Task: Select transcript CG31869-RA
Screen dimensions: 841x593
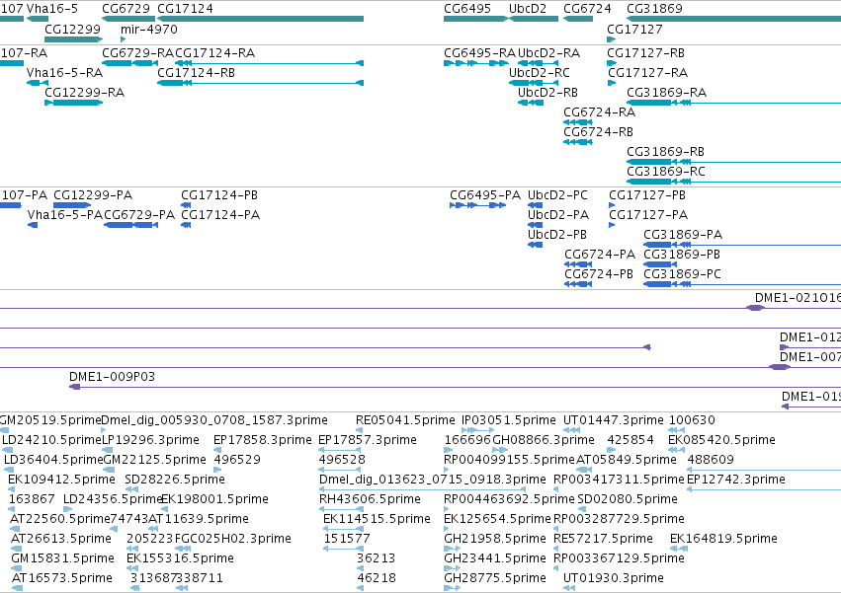Action: (x=733, y=103)
